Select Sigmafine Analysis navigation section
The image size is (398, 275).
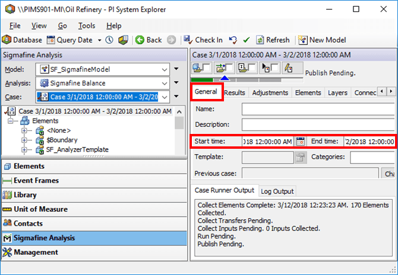(x=94, y=238)
